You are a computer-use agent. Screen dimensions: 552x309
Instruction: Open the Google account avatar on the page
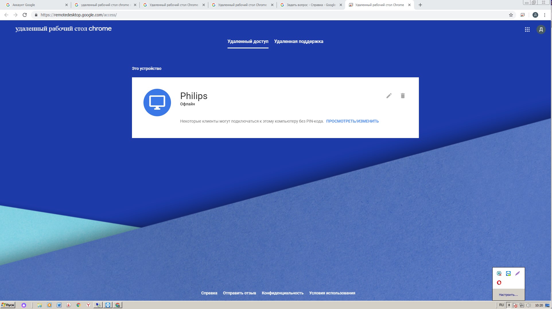pyautogui.click(x=541, y=29)
